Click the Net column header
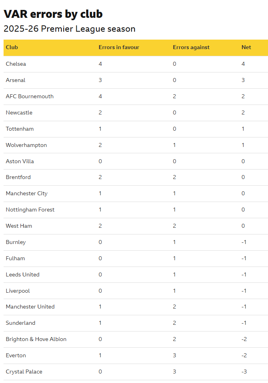The height and width of the screenshot is (383, 268). tap(246, 48)
